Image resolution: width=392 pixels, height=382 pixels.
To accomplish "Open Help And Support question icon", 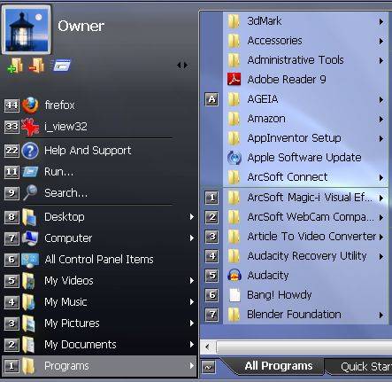I will [30, 151].
